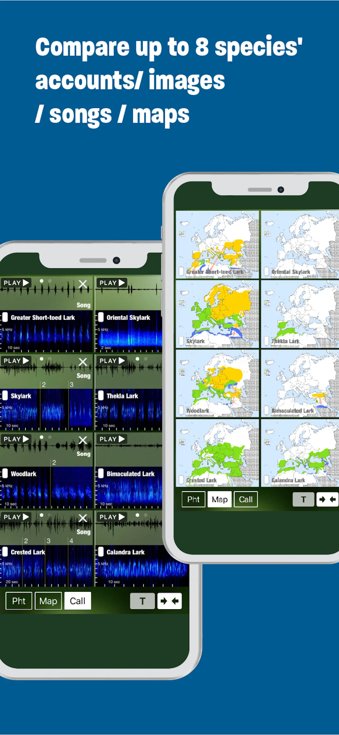This screenshot has width=339, height=735.
Task: Tick checkbox on Bimaculated Lark map
Action: tap(266, 410)
